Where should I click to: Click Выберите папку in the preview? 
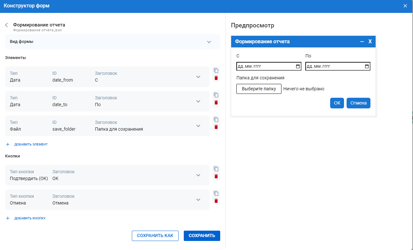[259, 89]
